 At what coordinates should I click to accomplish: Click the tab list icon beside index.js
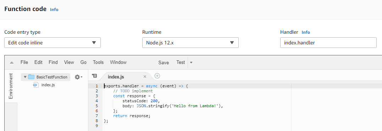[94, 76]
